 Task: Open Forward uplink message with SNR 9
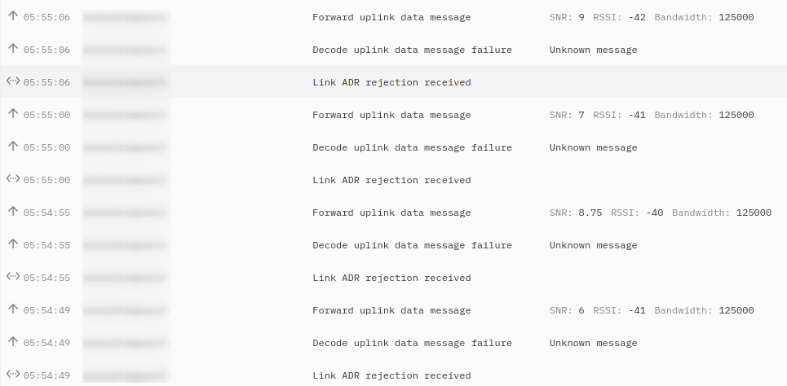[x=393, y=17]
